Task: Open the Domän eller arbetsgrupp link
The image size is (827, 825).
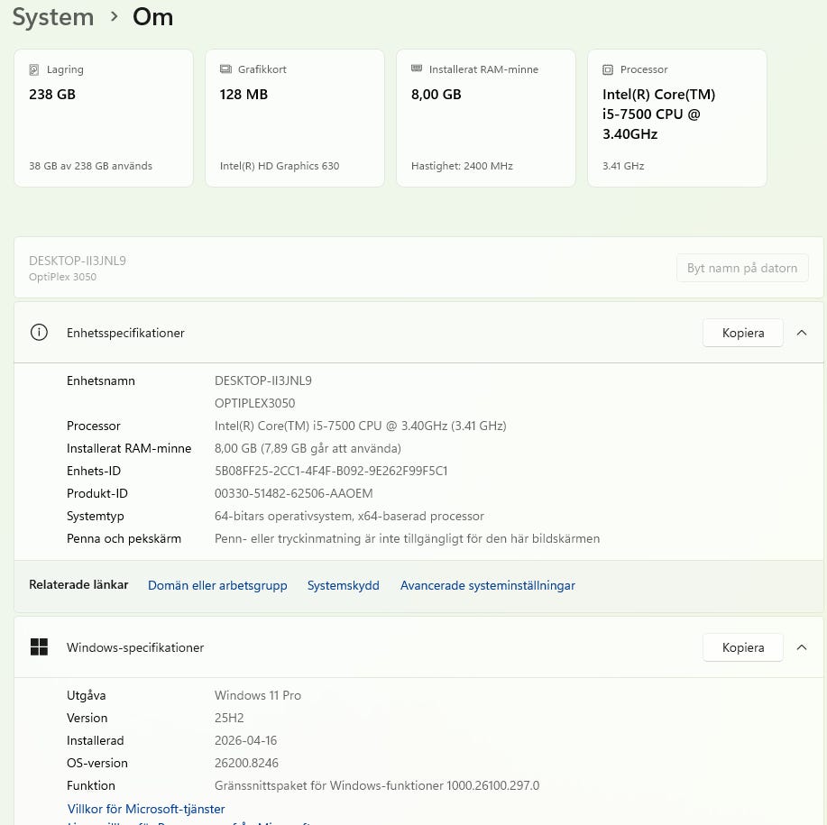Action: point(217,585)
